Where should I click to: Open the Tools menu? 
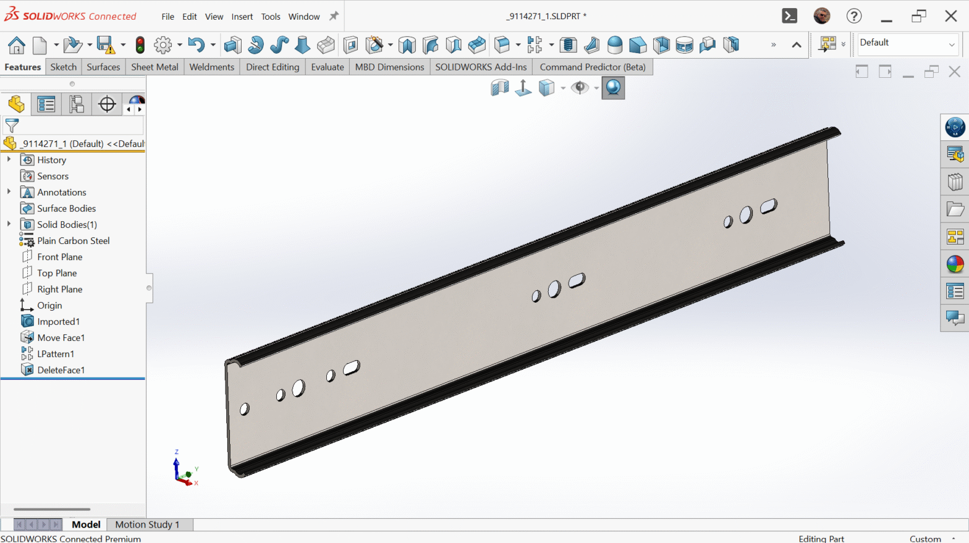coord(271,17)
